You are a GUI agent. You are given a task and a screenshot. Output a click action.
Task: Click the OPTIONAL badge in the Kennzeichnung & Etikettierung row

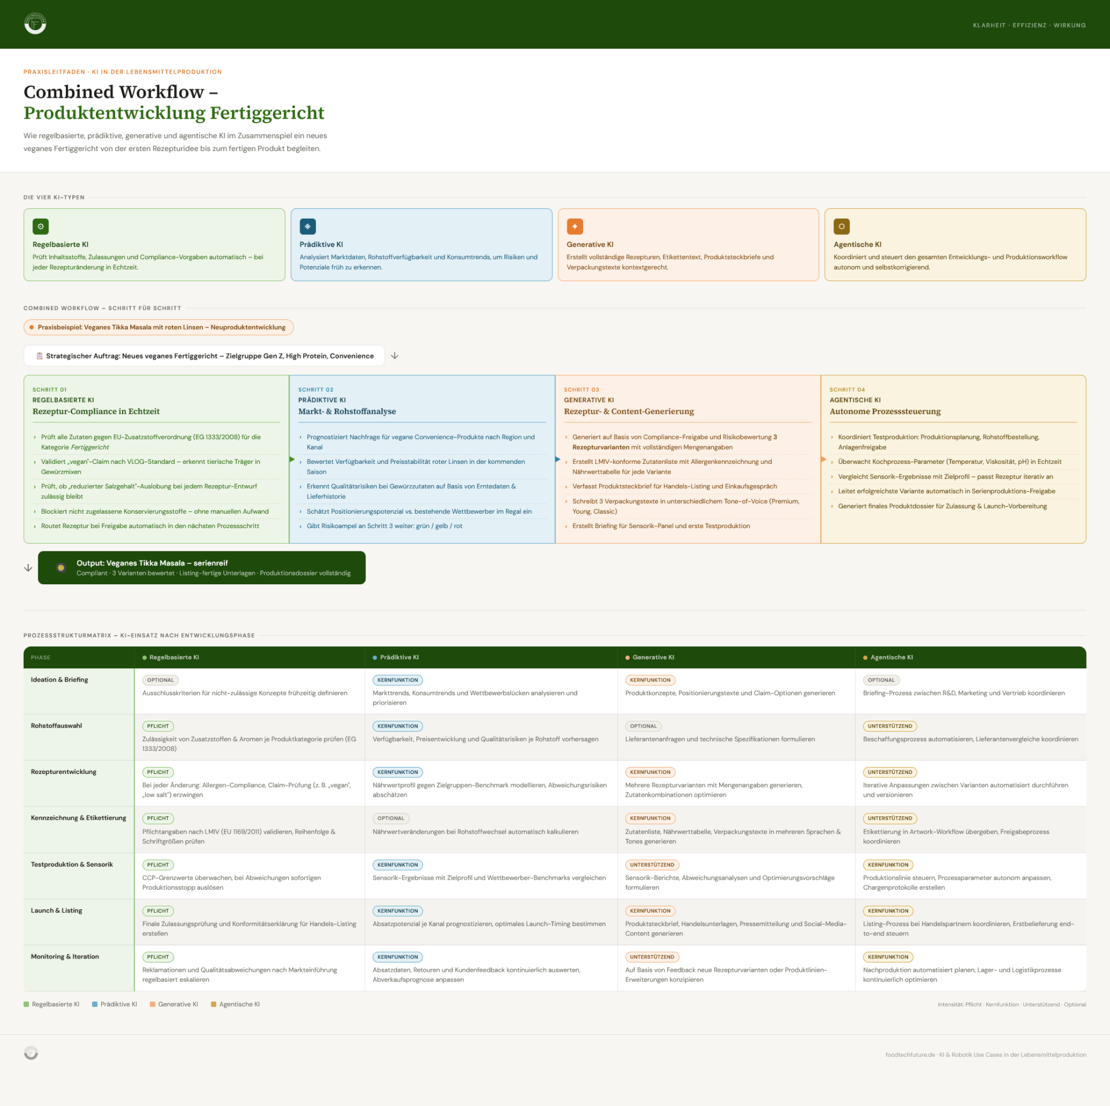pyautogui.click(x=390, y=819)
